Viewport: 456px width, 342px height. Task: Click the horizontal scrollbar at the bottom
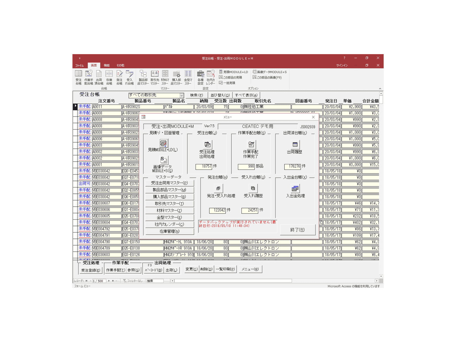coord(233,281)
